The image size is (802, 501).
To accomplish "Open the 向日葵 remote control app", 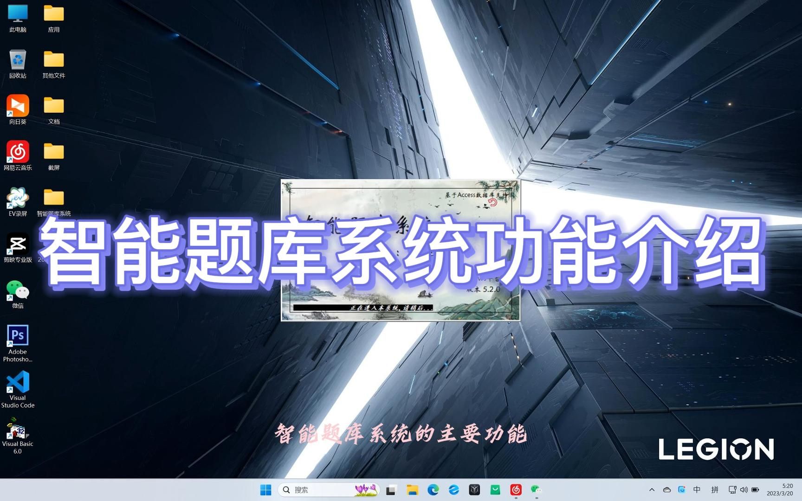I will [x=18, y=106].
